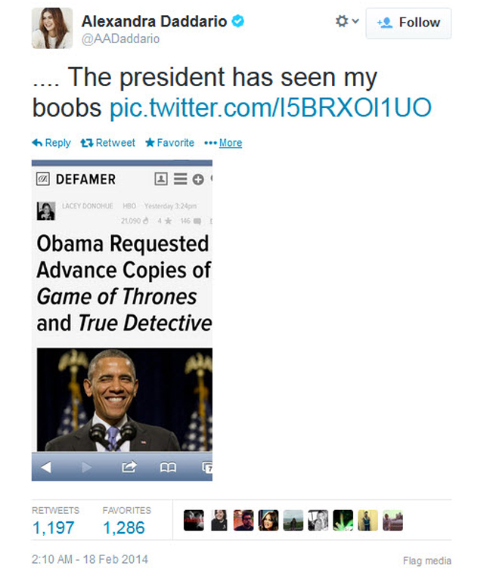The height and width of the screenshot is (572, 490).
Task: Reply to this tweet
Action: (x=51, y=143)
